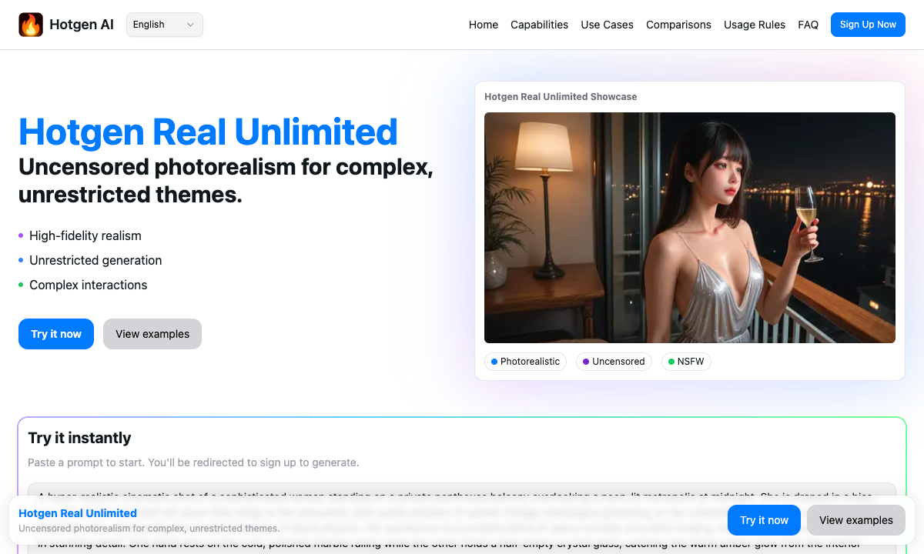Viewport: 924px width, 554px height.
Task: Toggle the NSFW tag
Action: coord(686,362)
